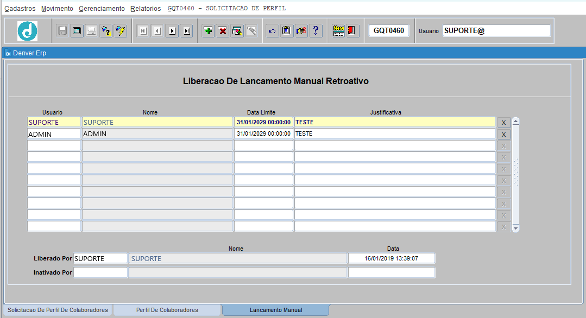The image size is (586, 318).
Task: Click the Liberado Por Nome field
Action: click(238, 258)
